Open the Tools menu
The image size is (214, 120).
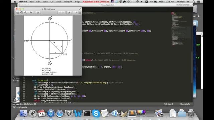pyautogui.click(x=59, y=2)
